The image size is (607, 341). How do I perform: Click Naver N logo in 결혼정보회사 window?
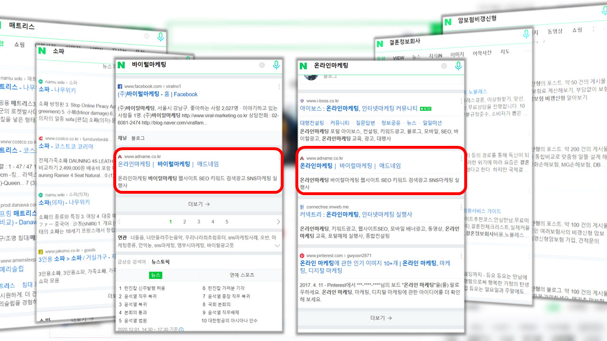click(380, 44)
